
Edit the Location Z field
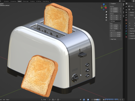click(114, 12)
